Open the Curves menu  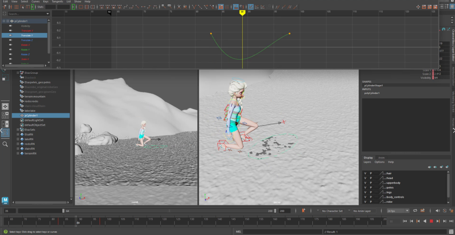coord(36,1)
